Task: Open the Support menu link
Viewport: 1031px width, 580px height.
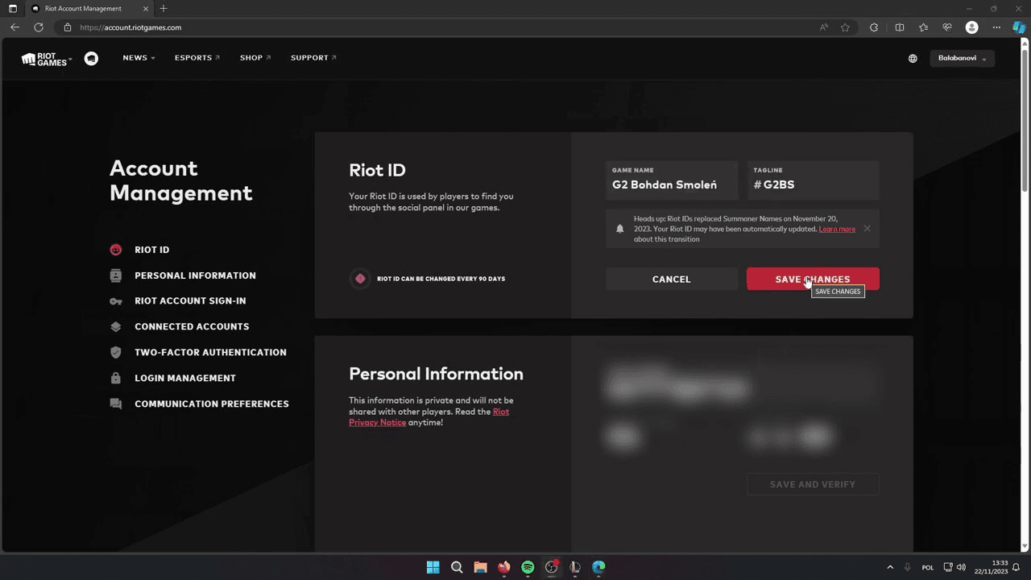Action: point(313,58)
